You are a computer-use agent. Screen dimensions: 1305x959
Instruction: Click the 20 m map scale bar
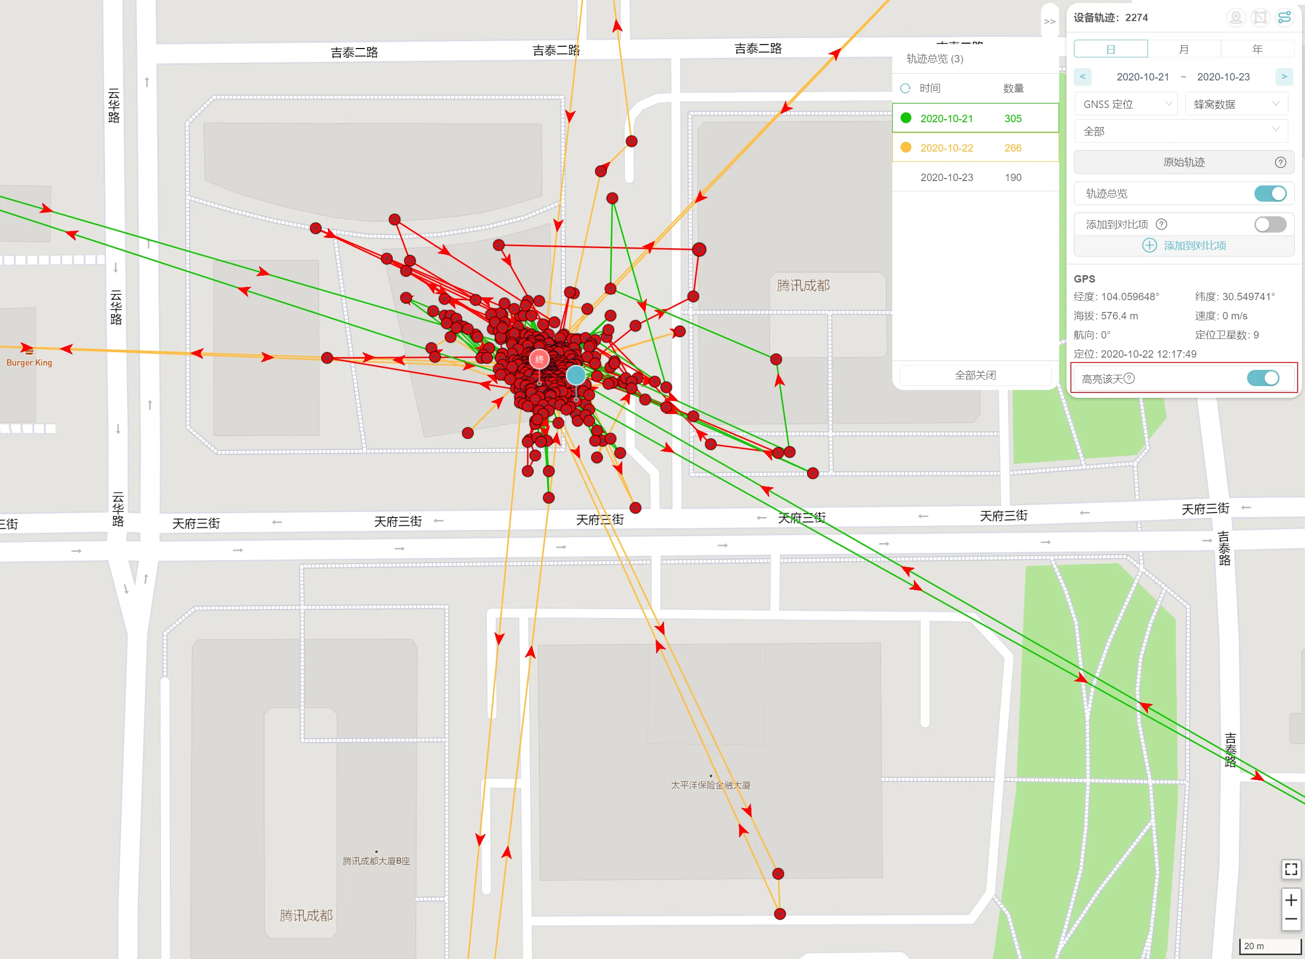(1270, 946)
